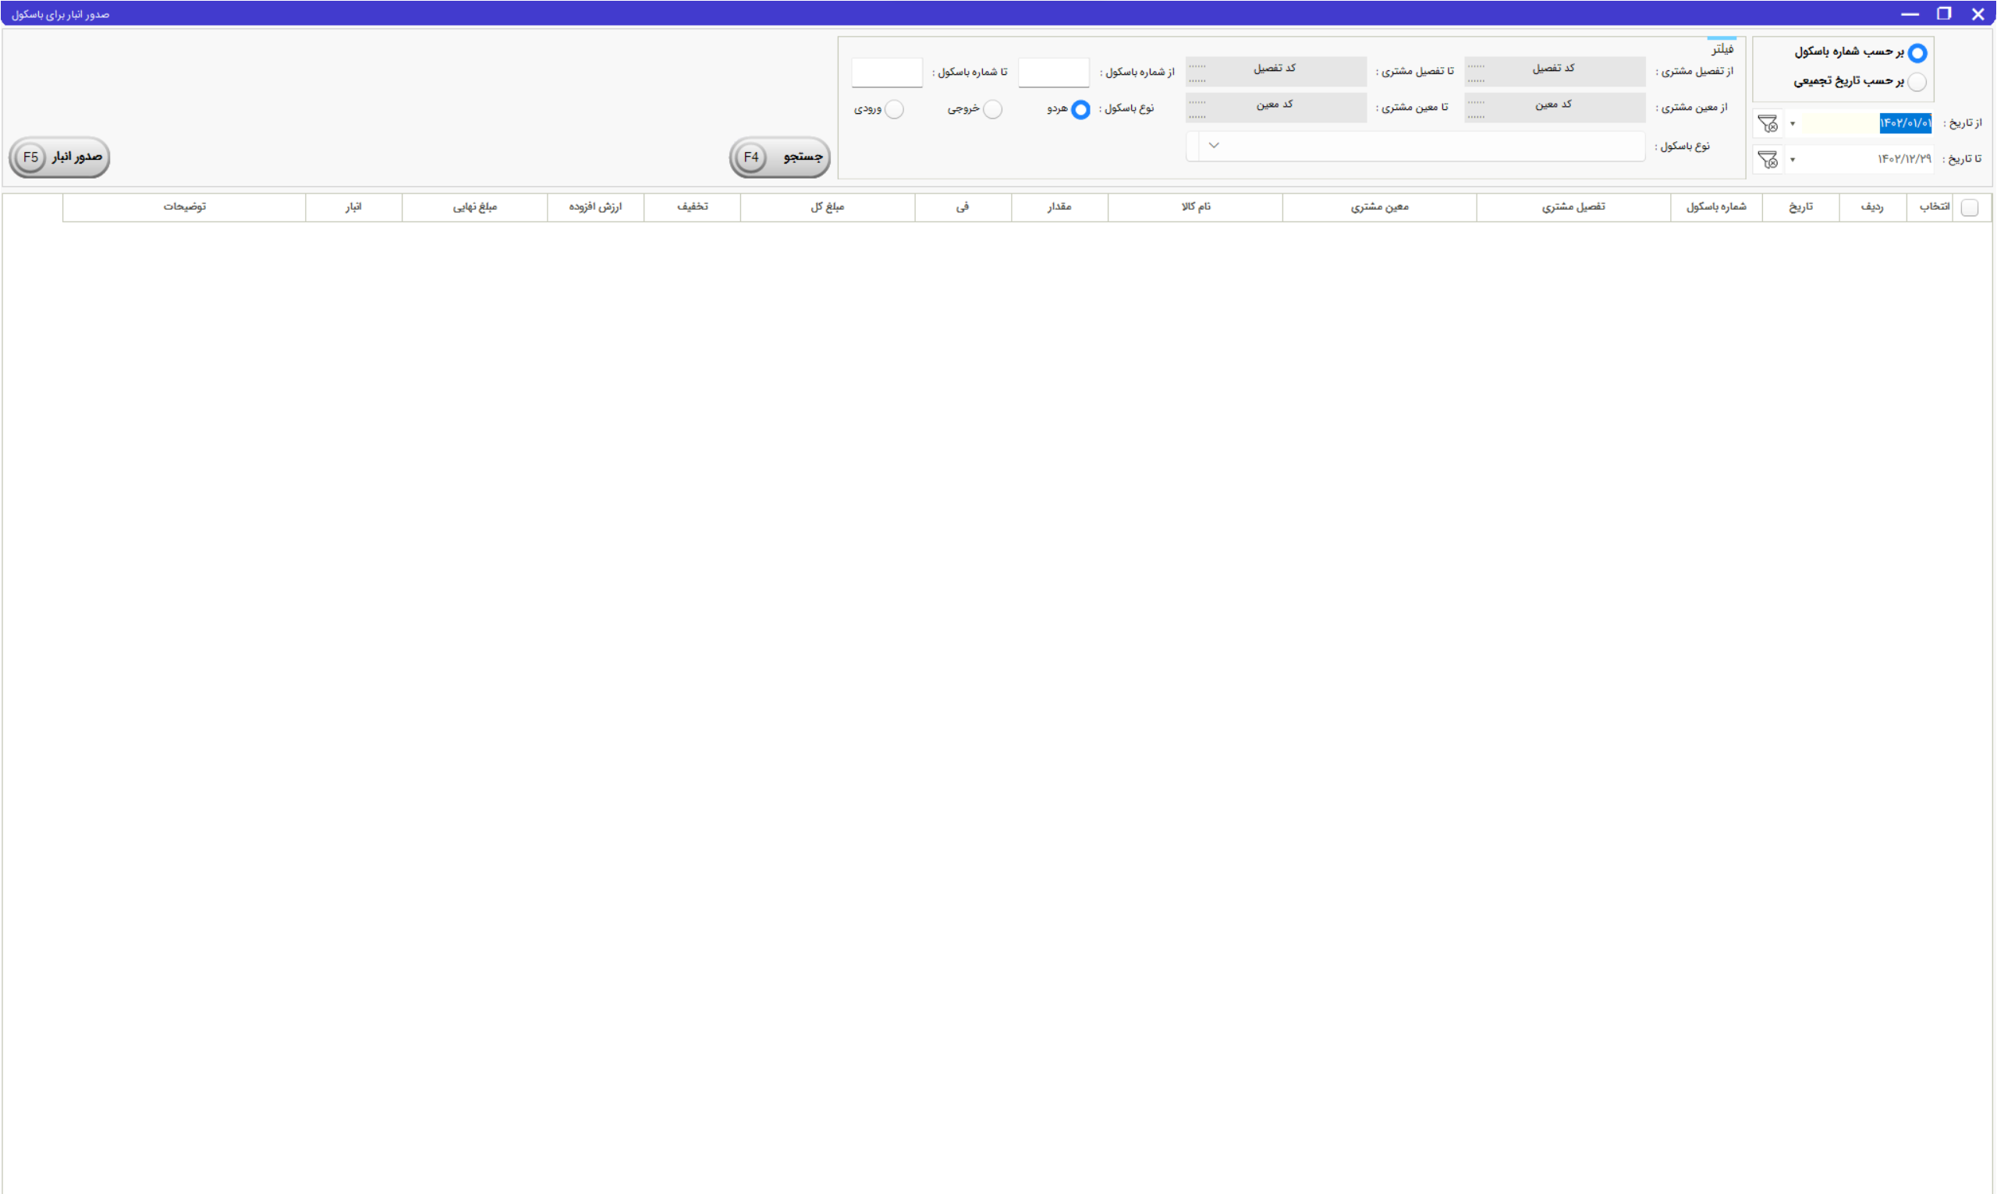1997x1194 pixels.
Task: Click the dotted lookup in 'از معین مشتری'
Action: point(1476,108)
